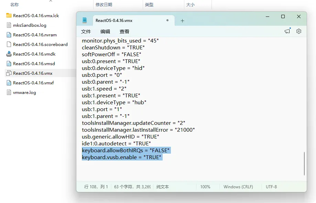Select ReactOS-0.4.16.vmx.lck file name in Explorer
The height and width of the screenshot is (203, 316).
tap(36, 16)
